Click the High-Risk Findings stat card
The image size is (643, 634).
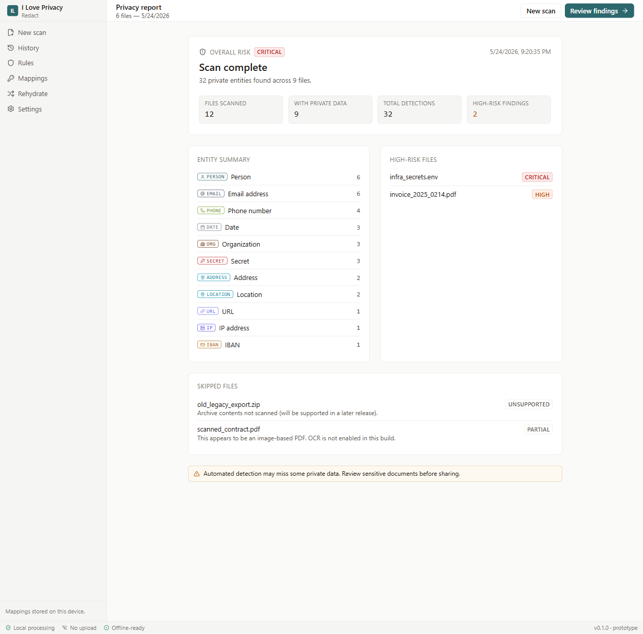[509, 109]
